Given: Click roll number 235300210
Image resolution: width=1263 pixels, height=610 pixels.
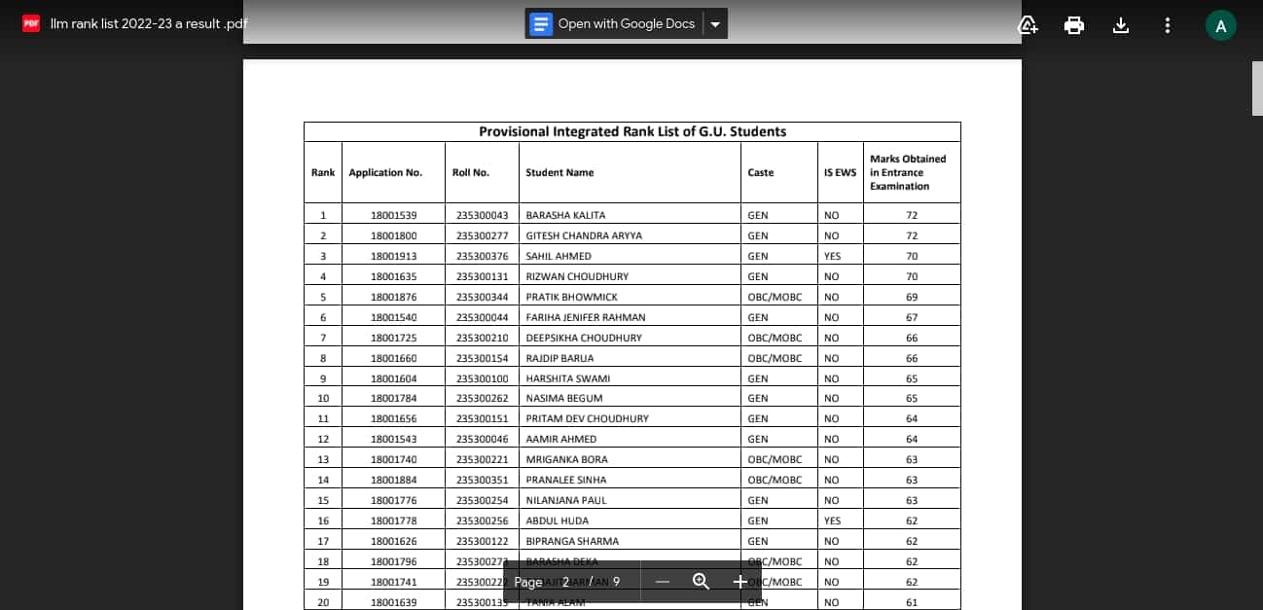Looking at the screenshot, I should tap(483, 338).
